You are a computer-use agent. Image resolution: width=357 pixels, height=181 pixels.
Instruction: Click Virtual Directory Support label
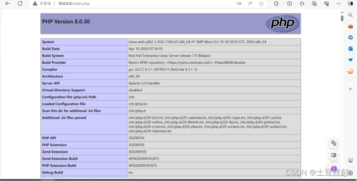pos(63,90)
